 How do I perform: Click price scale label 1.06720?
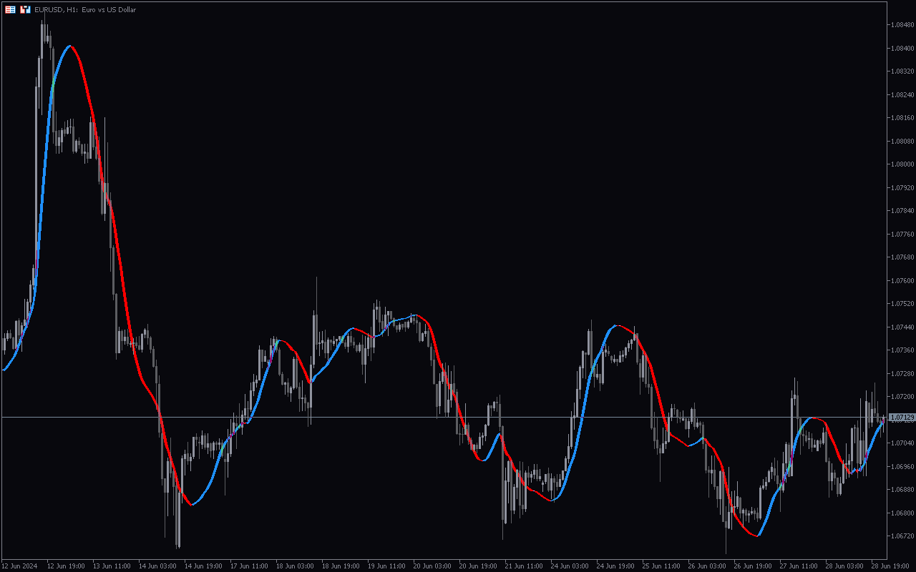(902, 536)
